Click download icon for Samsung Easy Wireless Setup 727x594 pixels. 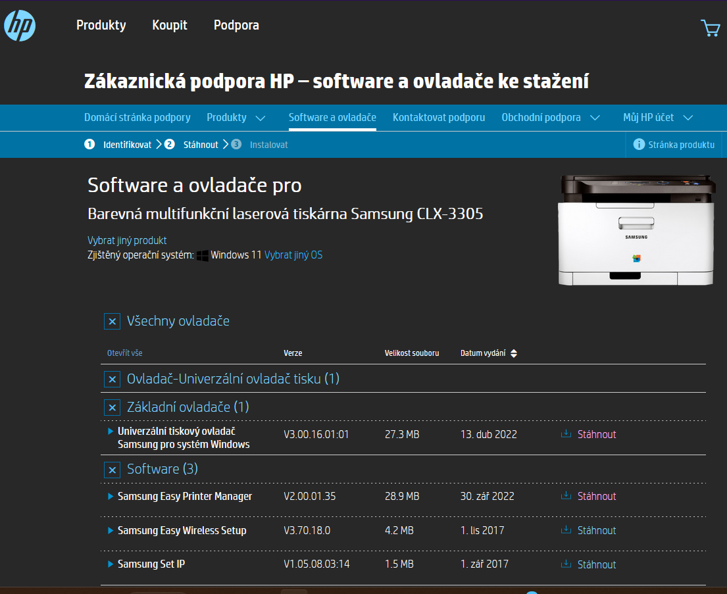click(565, 530)
